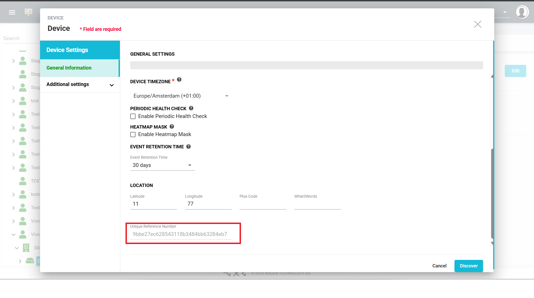
Task: Enable Periodic Health Check checkbox
Action: click(133, 116)
